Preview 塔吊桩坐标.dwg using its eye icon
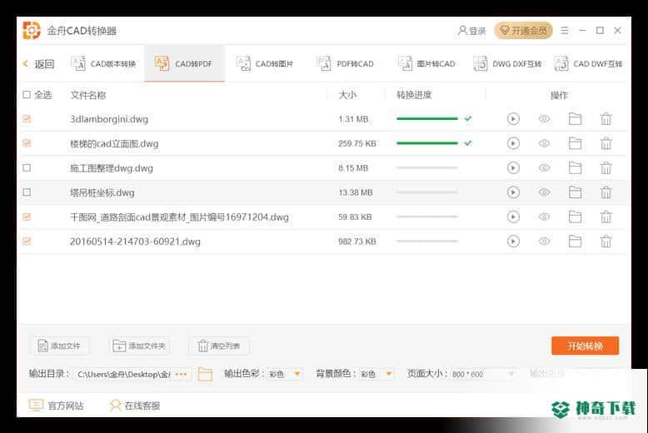 (544, 192)
